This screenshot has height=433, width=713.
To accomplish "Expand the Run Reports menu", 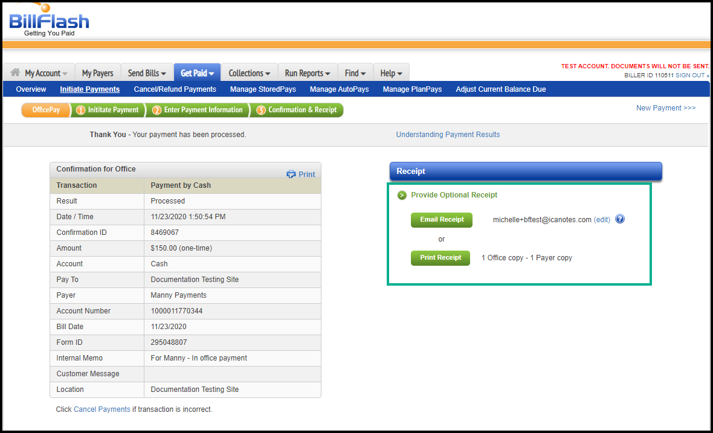I will pos(307,73).
